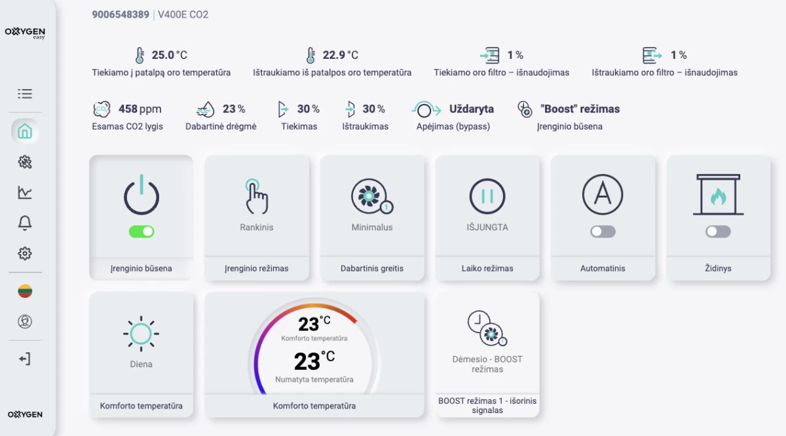Click the hand pointer Rankinis mode icon

(256, 196)
